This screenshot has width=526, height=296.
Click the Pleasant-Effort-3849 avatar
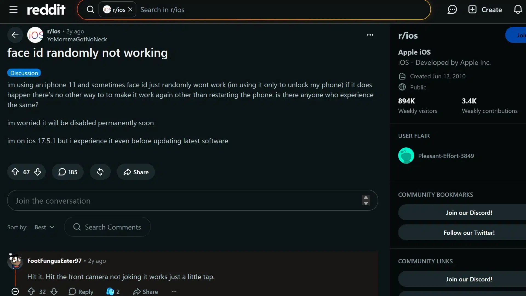(406, 155)
